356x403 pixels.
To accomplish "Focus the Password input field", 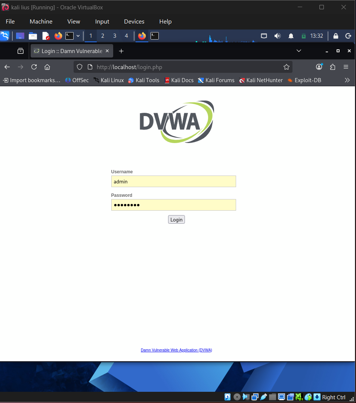I will coord(173,205).
